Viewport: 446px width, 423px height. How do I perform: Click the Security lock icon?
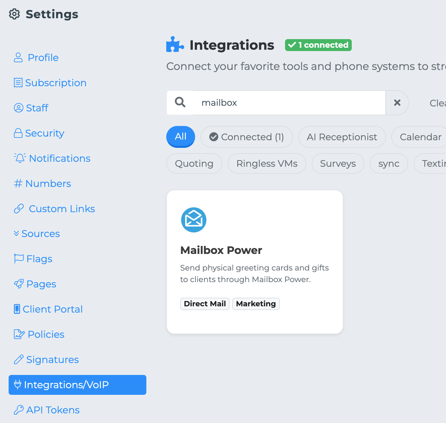(18, 133)
